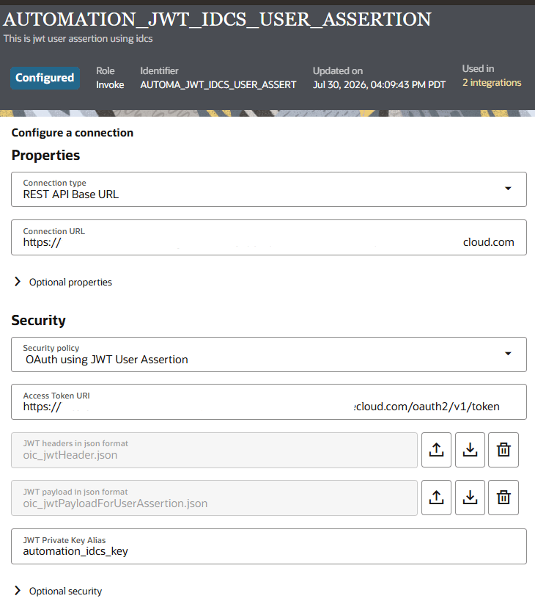Click the oic_jwtPayloadForUserAssertion.json file field
The height and width of the screenshot is (604, 535).
click(214, 498)
